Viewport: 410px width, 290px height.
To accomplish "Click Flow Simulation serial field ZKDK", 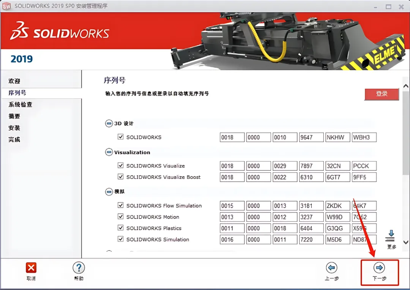I will [337, 206].
